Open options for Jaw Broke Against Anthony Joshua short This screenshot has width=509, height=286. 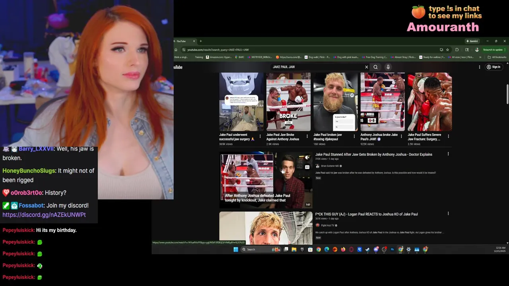pyautogui.click(x=307, y=136)
